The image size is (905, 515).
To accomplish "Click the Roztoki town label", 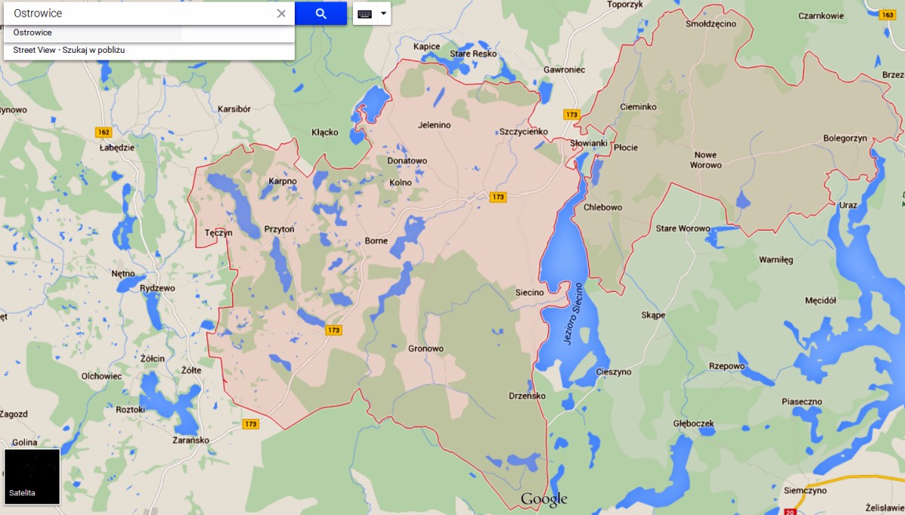I will pos(130,409).
